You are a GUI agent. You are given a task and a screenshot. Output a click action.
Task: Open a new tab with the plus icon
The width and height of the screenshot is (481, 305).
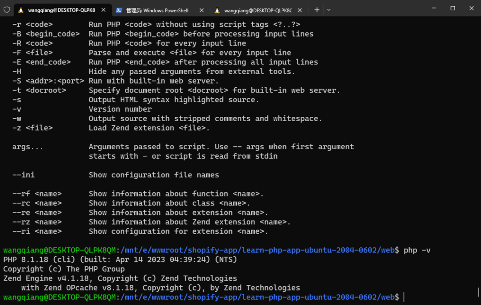coord(317,9)
